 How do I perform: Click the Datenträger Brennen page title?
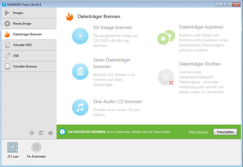[99, 16]
